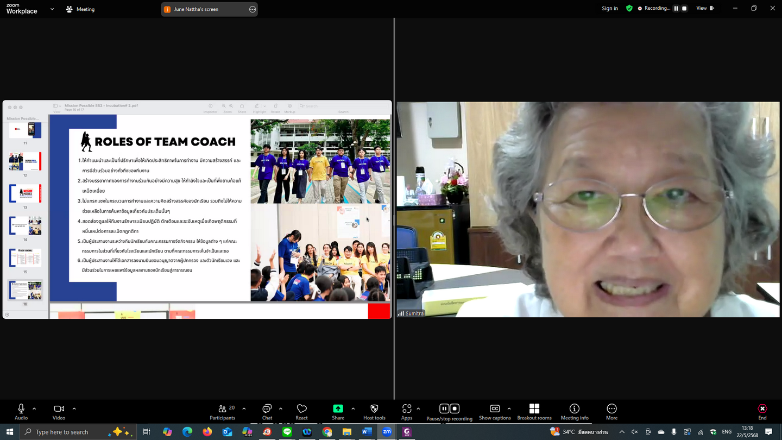Viewport: 782px width, 440px height.
Task: Toggle Show captions
Action: pos(494,412)
